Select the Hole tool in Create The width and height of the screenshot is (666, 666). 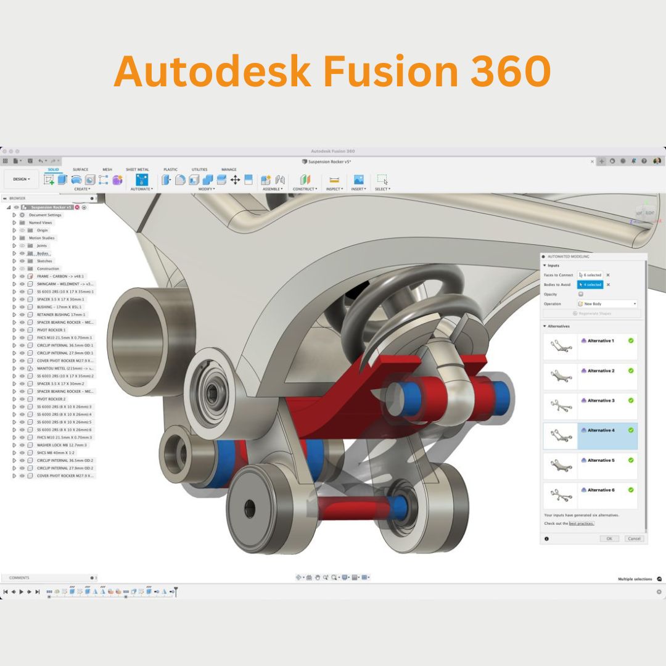click(x=90, y=179)
